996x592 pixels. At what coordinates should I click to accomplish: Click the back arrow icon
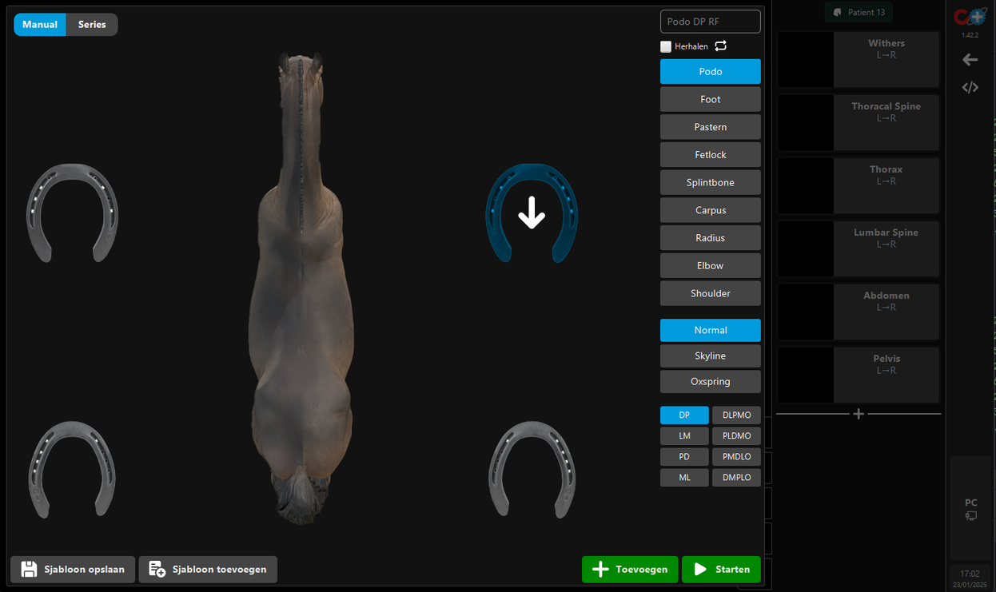click(x=970, y=60)
